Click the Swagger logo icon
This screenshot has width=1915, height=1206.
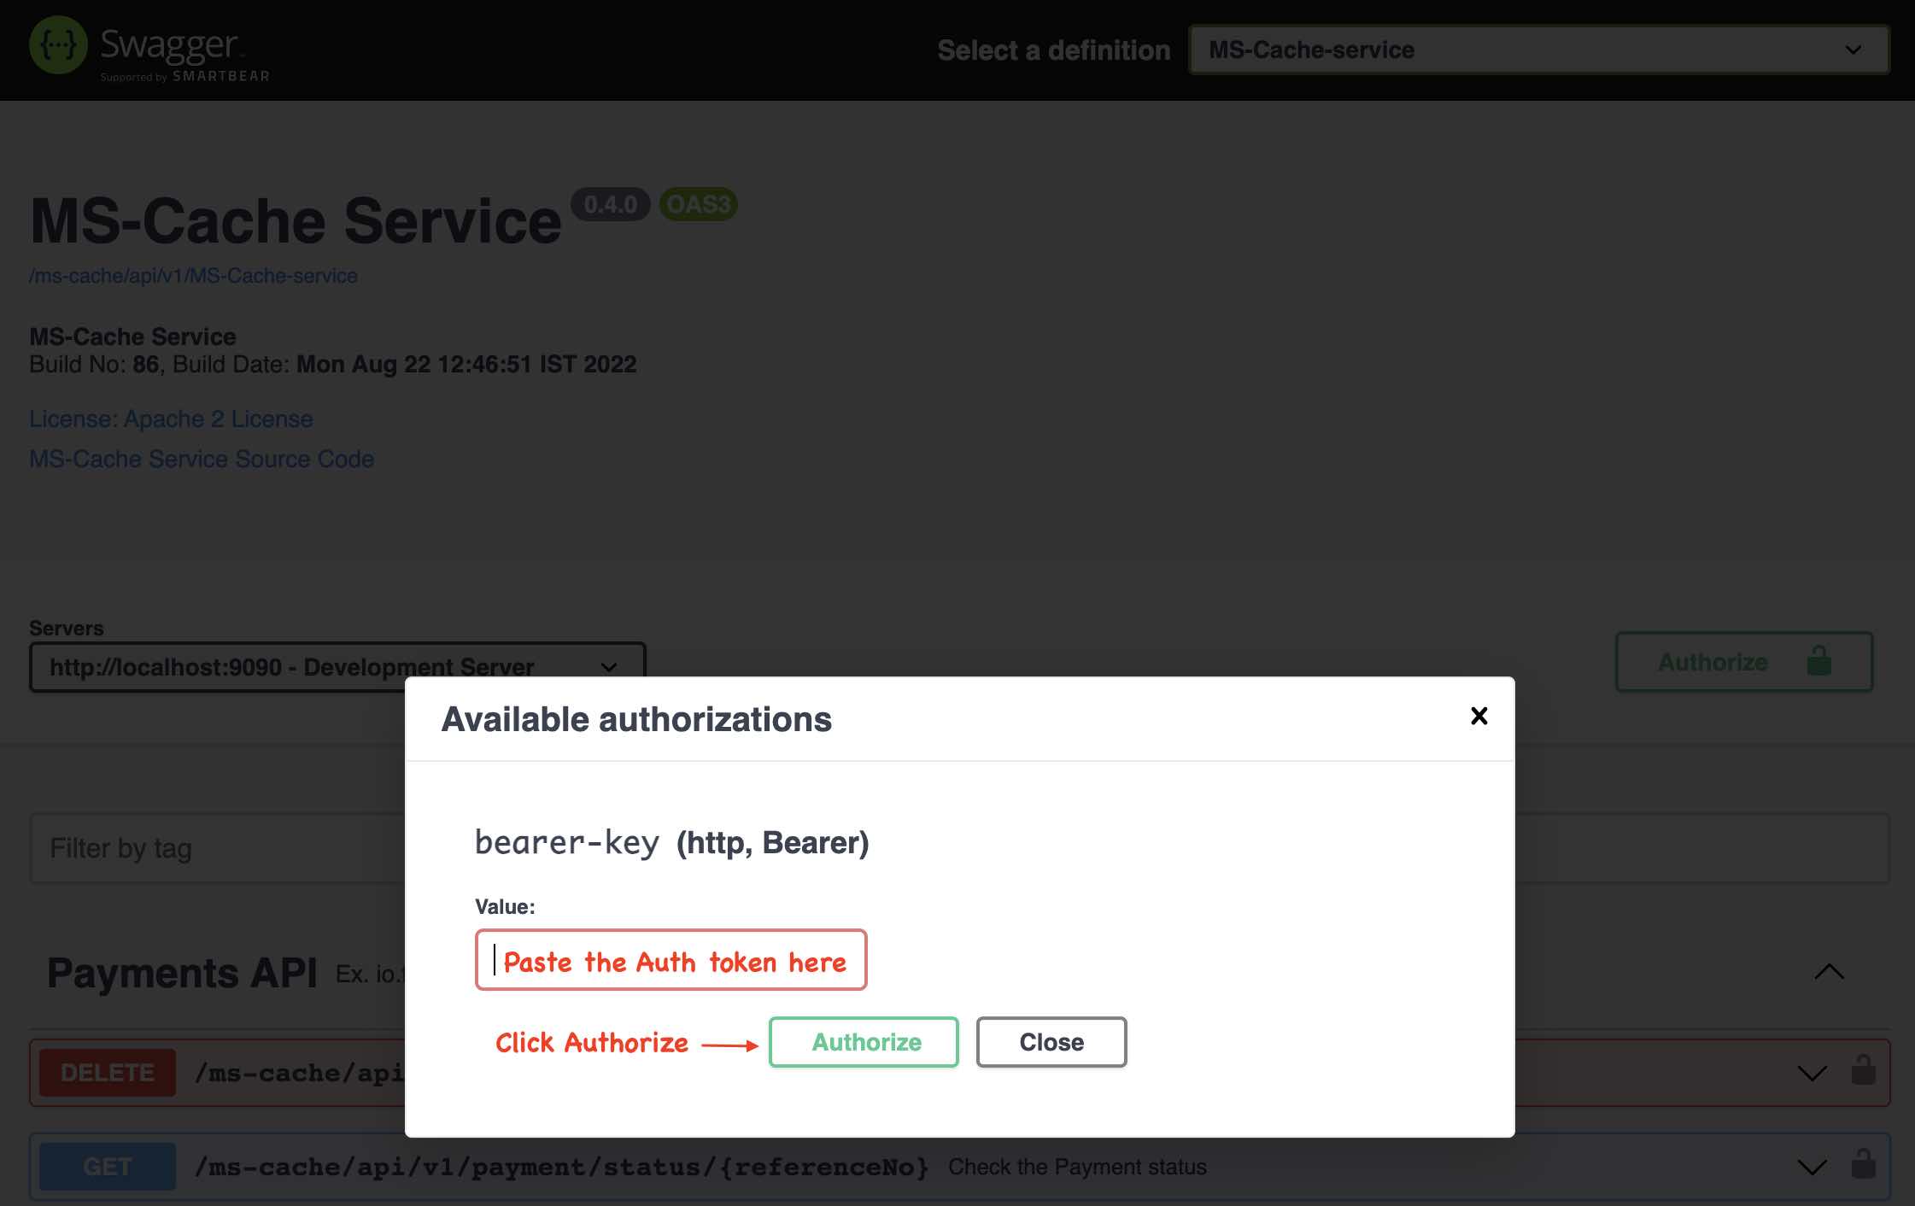58,45
